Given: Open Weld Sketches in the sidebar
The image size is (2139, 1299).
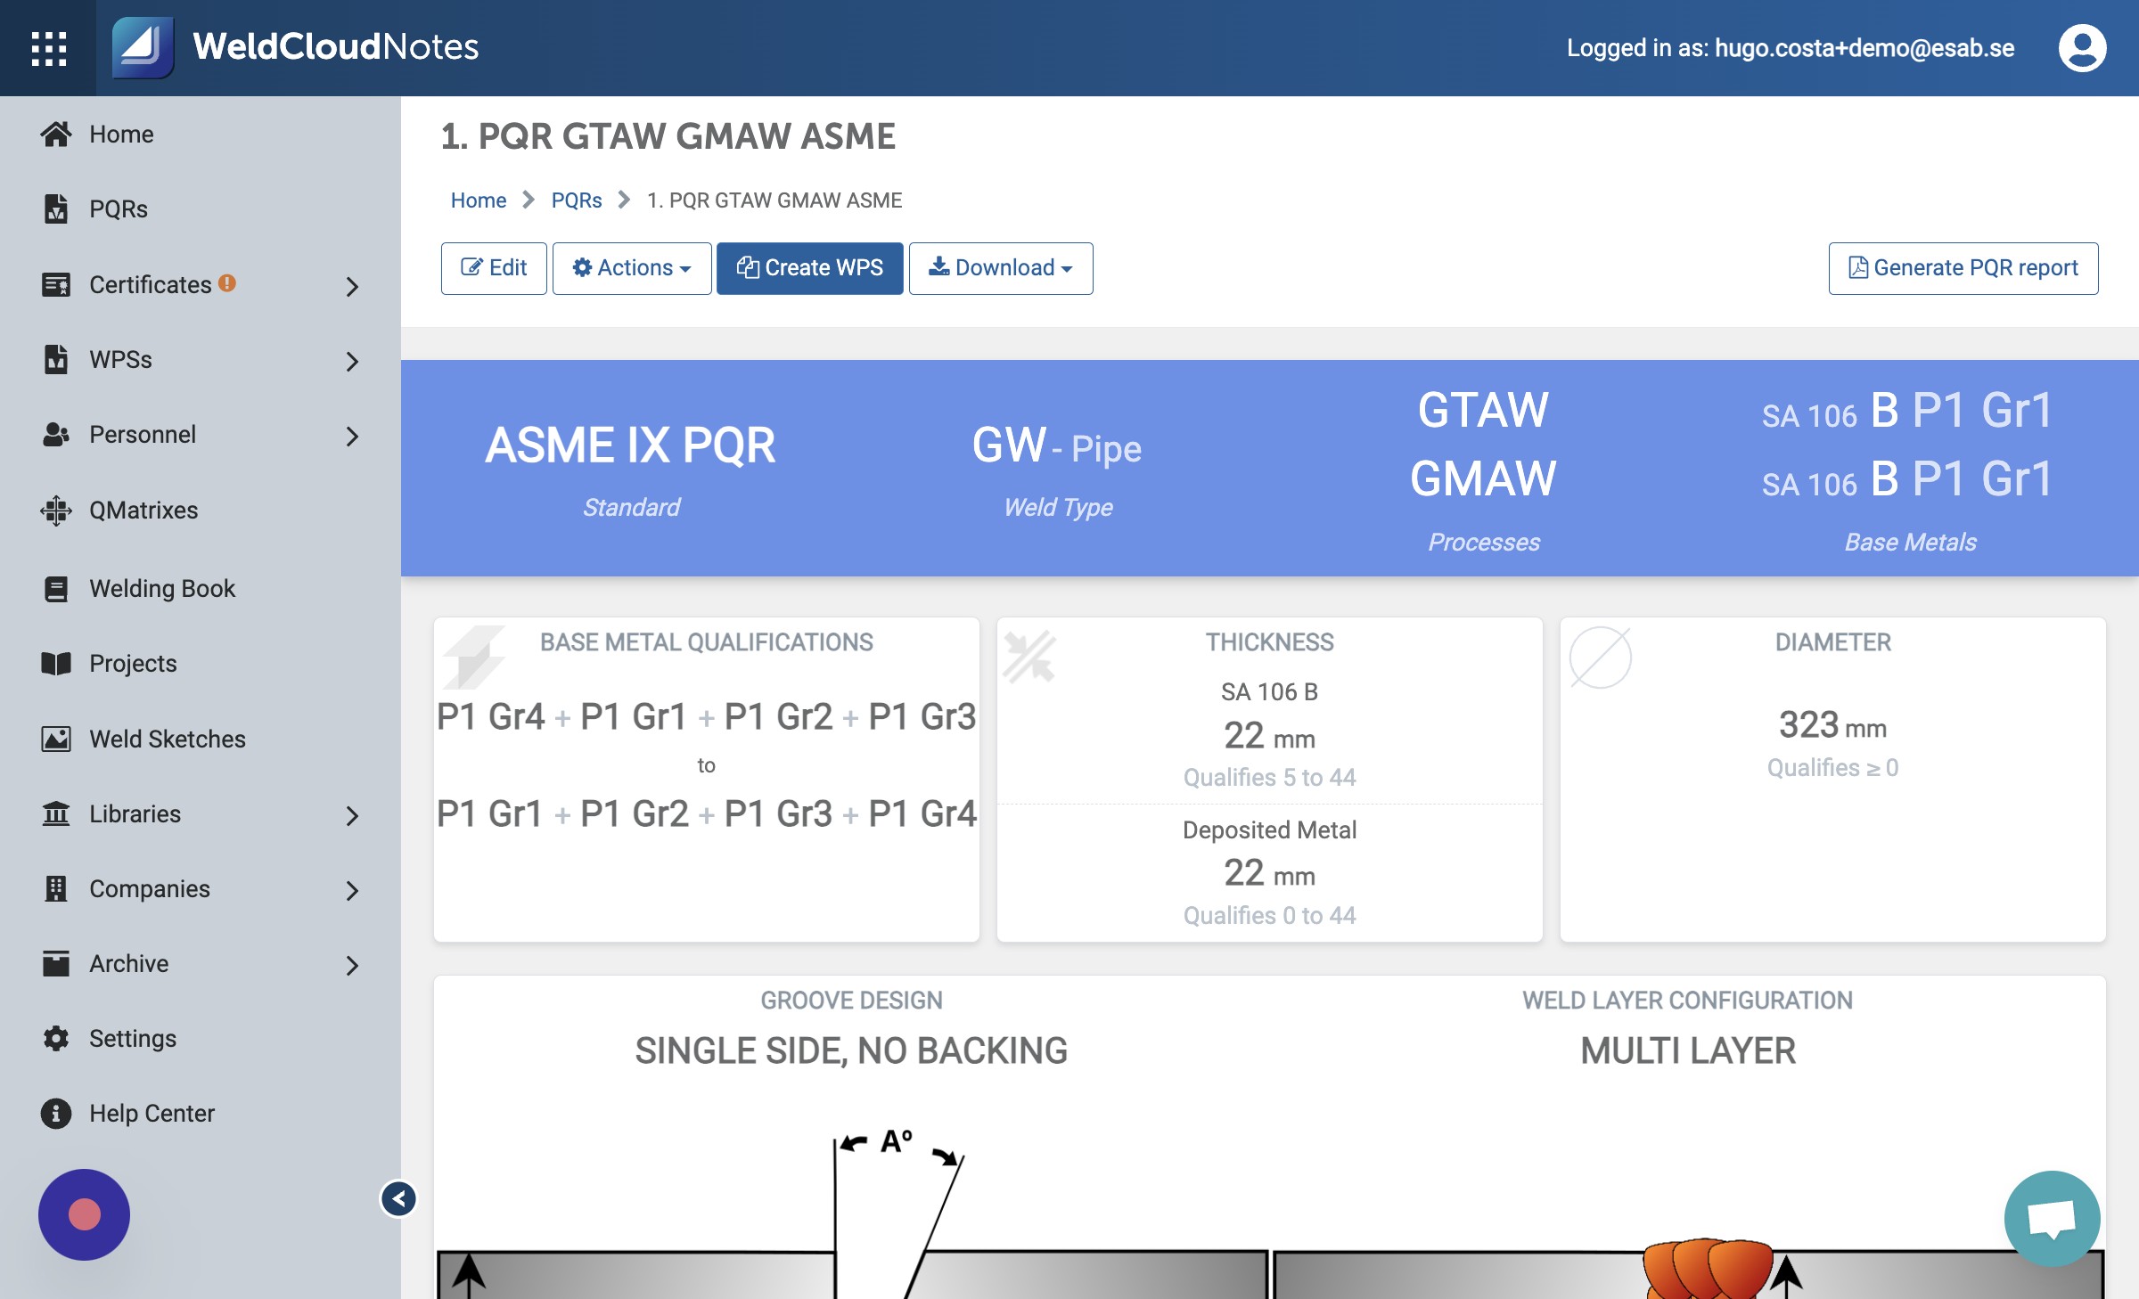Looking at the screenshot, I should coord(168,739).
